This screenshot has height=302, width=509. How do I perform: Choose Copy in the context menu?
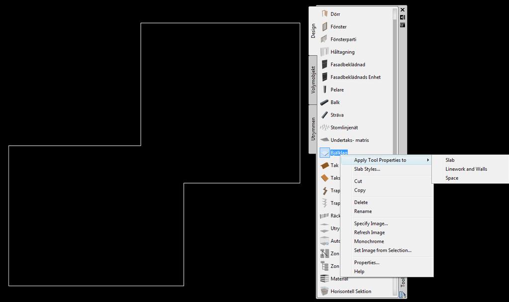pos(387,190)
